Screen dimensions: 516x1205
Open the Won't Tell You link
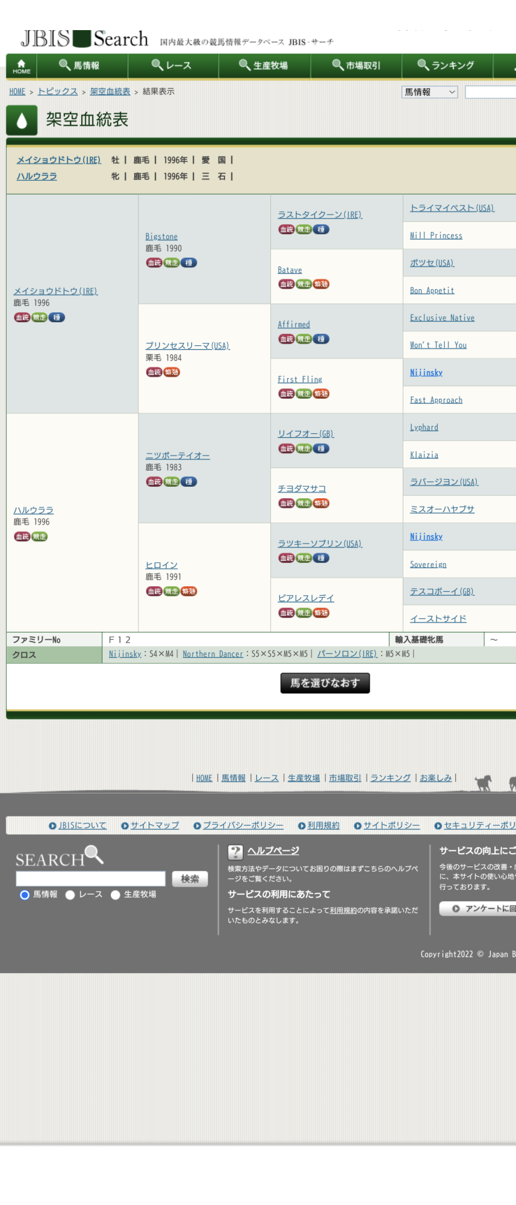438,345
